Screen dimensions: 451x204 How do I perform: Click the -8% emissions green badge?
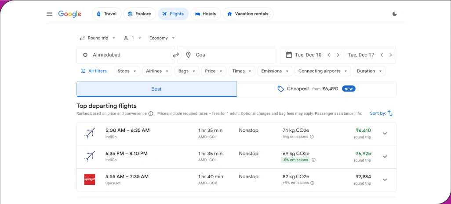295,160
